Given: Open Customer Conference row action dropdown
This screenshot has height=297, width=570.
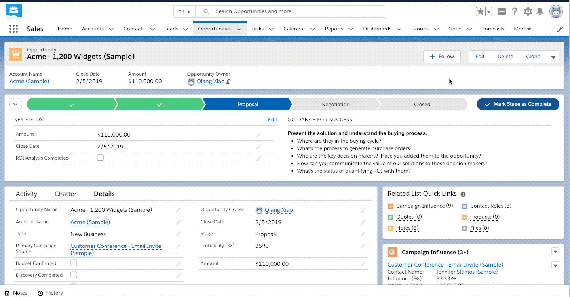Looking at the screenshot, I should 555,265.
